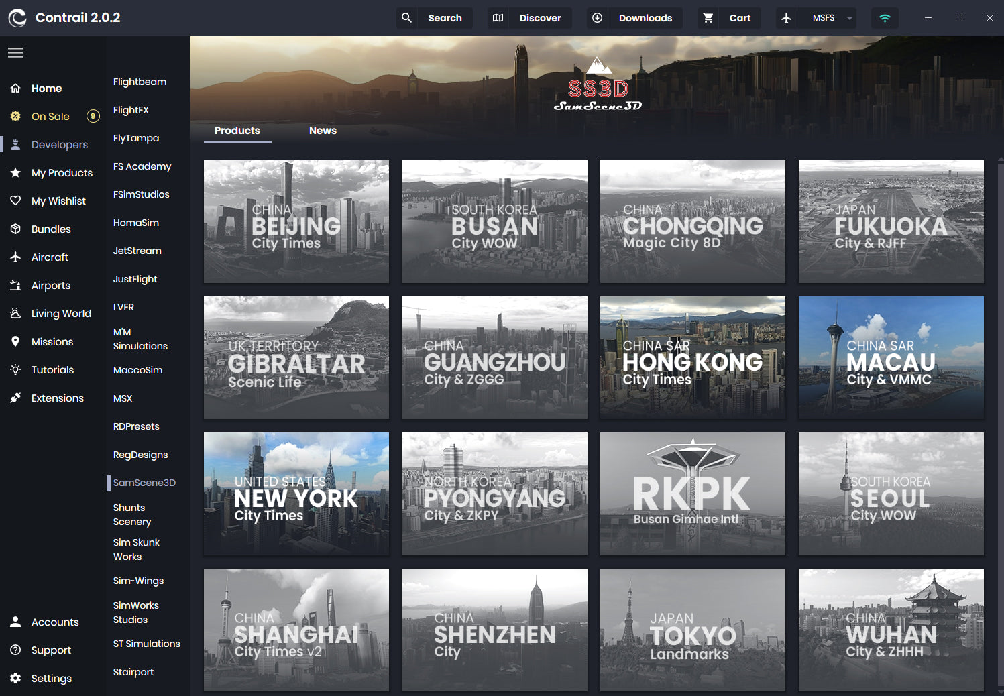Select Sim Skunk Works developer
This screenshot has height=696, width=1004.
(x=136, y=549)
